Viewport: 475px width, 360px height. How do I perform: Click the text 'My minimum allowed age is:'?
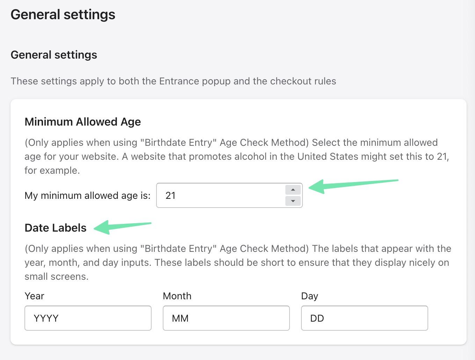[x=87, y=195]
